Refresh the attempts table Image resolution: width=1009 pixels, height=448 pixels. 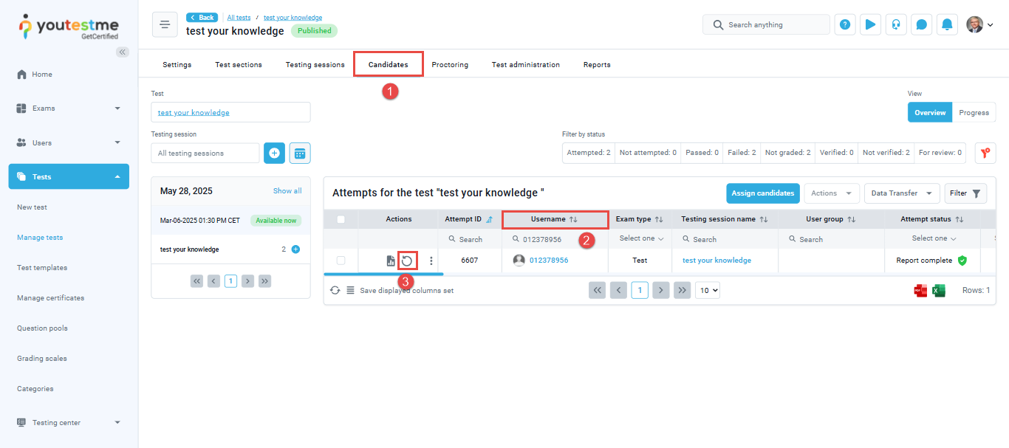[x=335, y=290]
